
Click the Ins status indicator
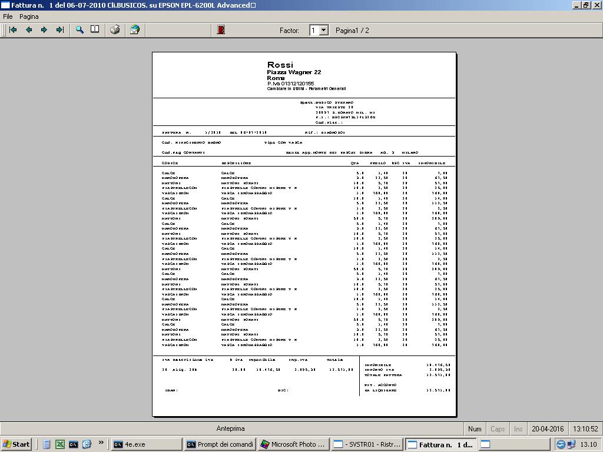click(518, 428)
